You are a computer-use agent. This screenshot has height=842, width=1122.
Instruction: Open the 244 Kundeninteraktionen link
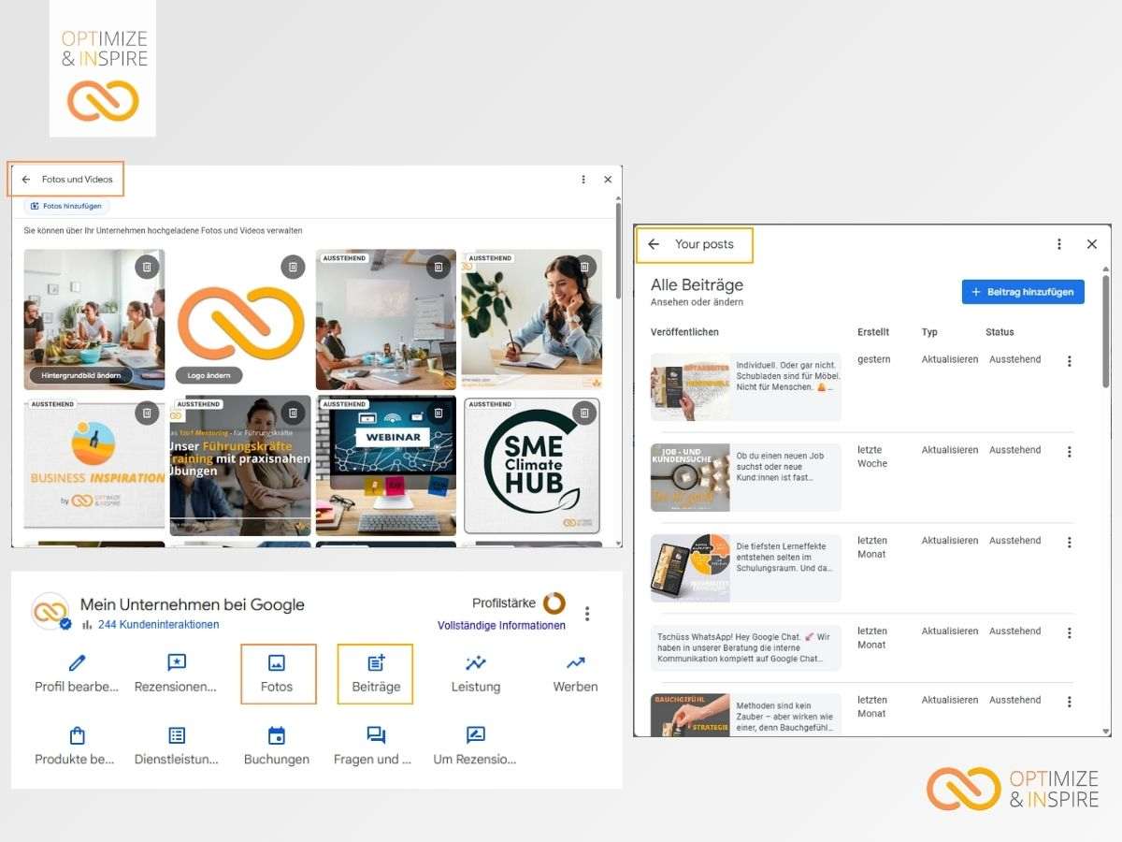(158, 625)
